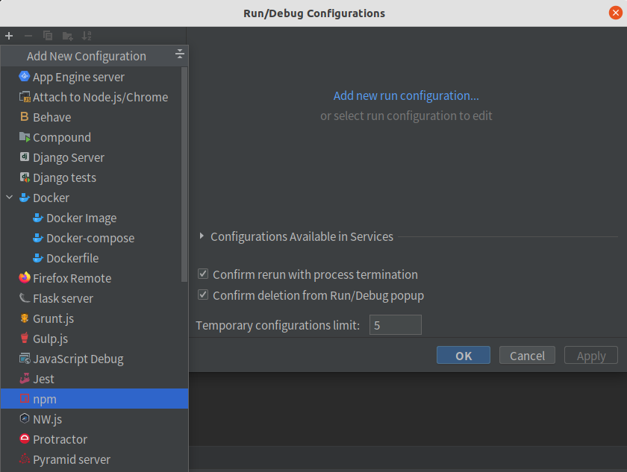The width and height of the screenshot is (627, 472).
Task: Click the Dockerfile whale icon
Action: pyautogui.click(x=38, y=258)
